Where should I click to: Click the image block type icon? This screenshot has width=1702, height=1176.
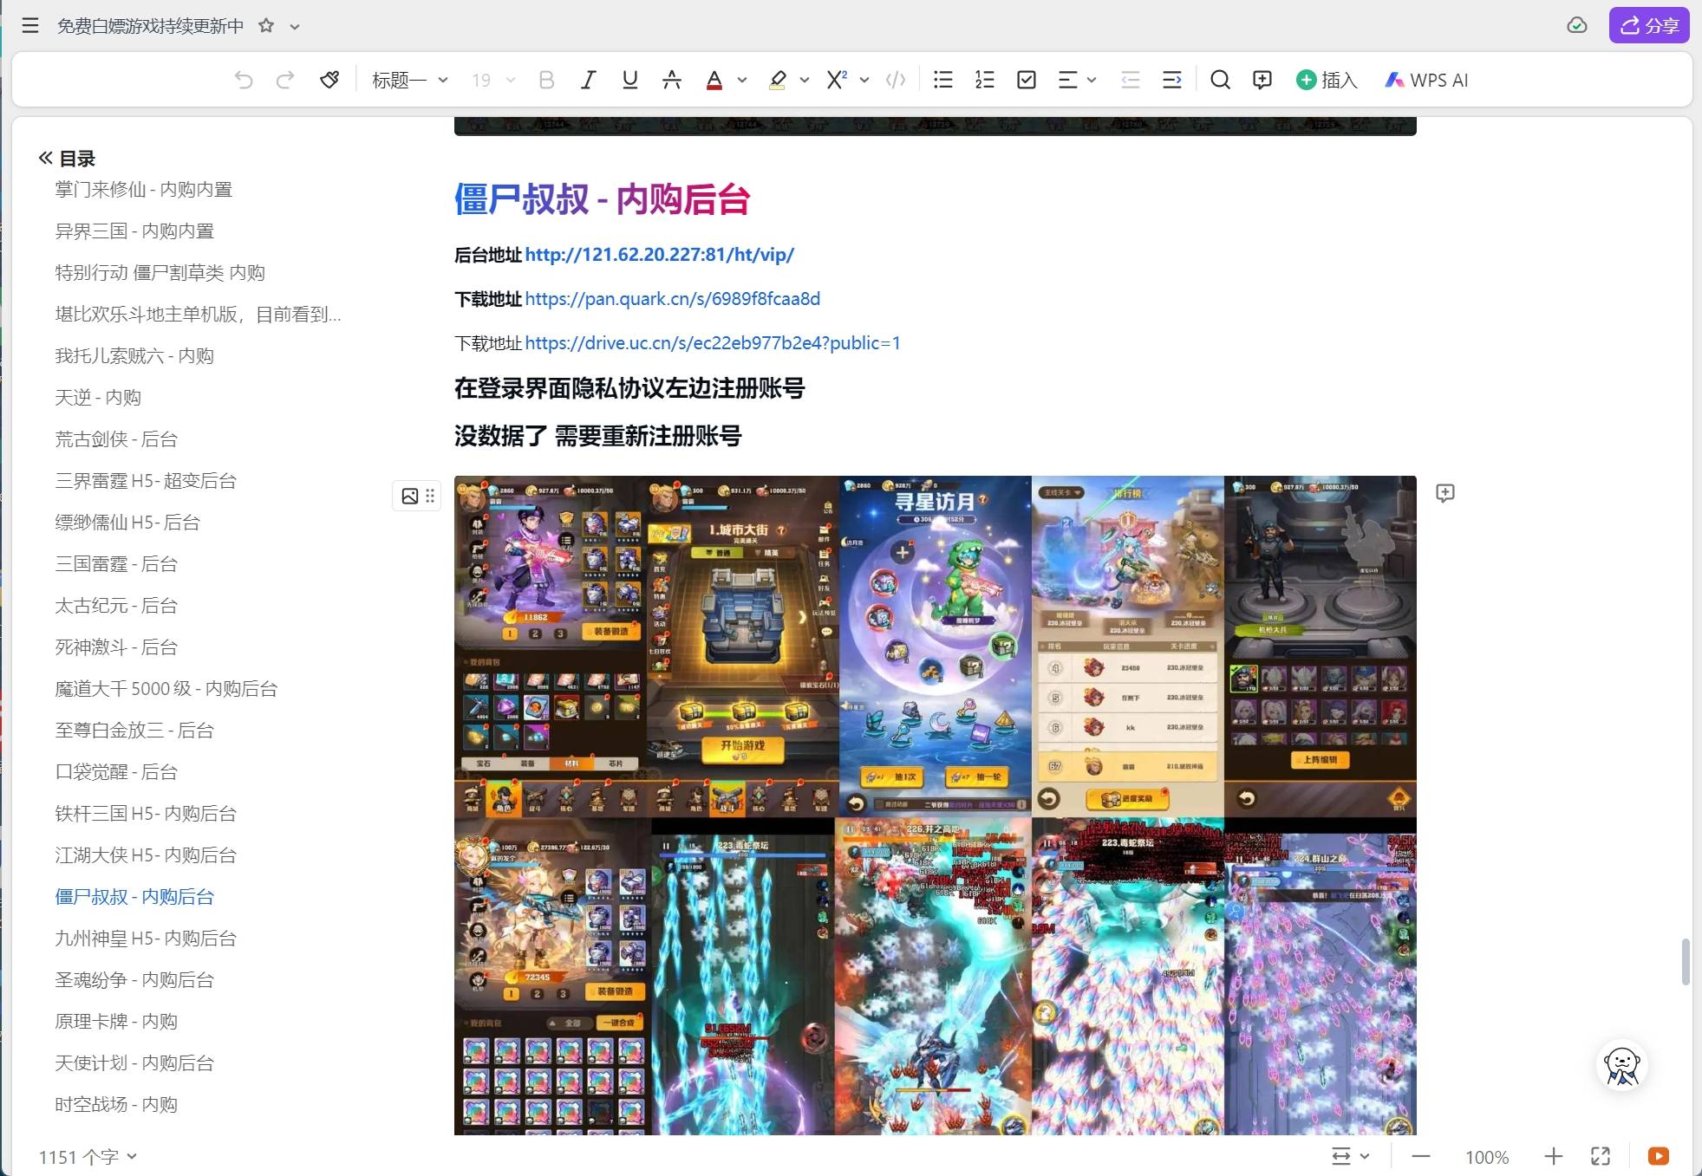click(410, 496)
